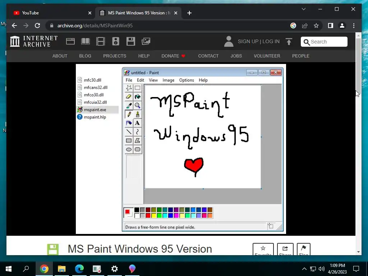Choose the Curve tool in Paint
Viewport: 368px width, 276px height.
[138, 132]
